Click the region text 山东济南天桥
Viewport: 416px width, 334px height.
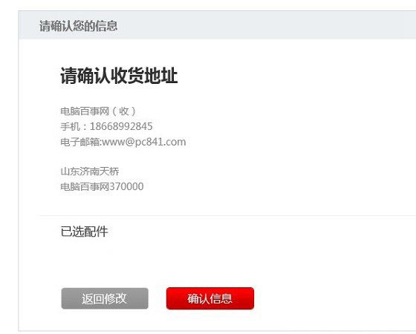click(x=90, y=171)
